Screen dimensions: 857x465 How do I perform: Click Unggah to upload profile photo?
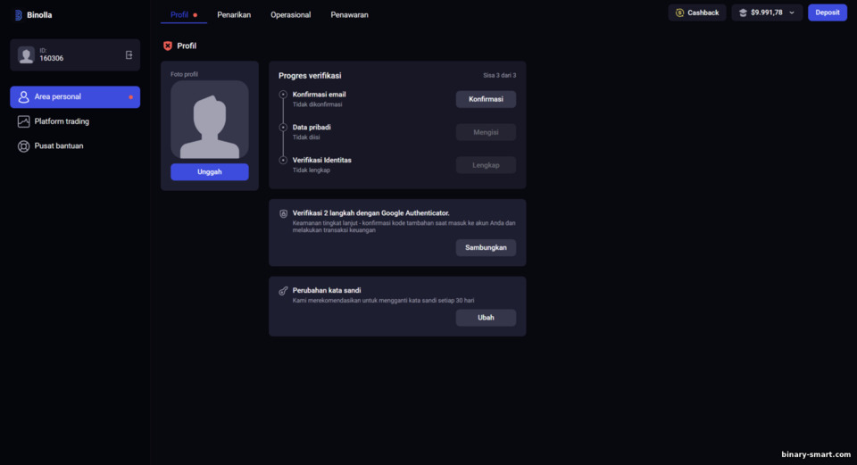point(209,172)
